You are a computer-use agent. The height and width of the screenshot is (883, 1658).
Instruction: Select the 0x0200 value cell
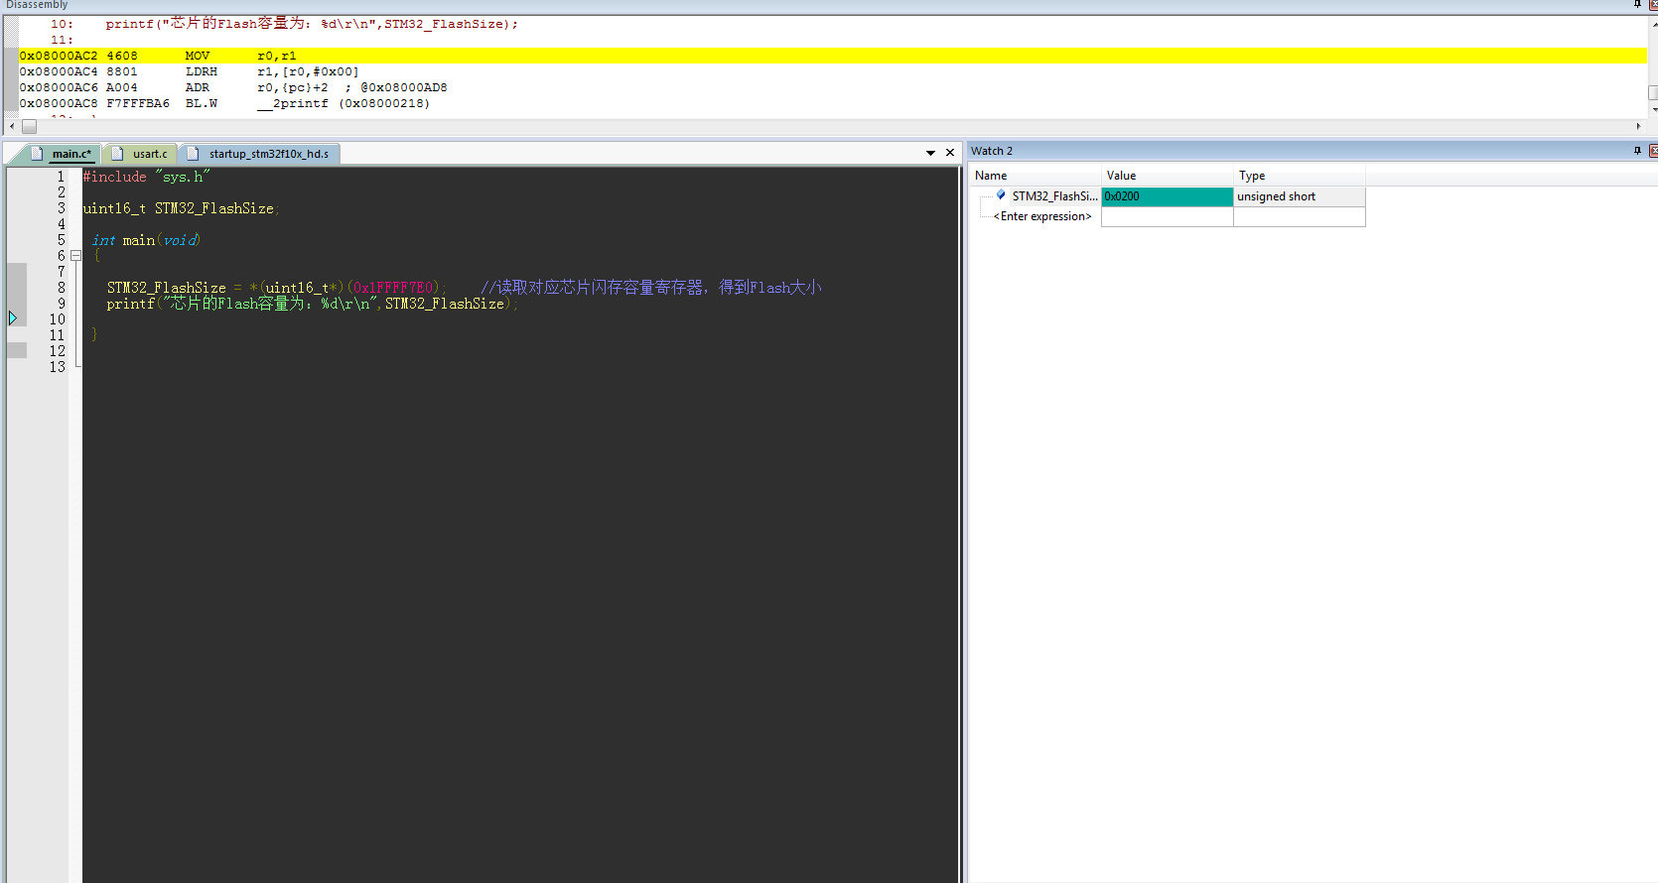pos(1168,196)
